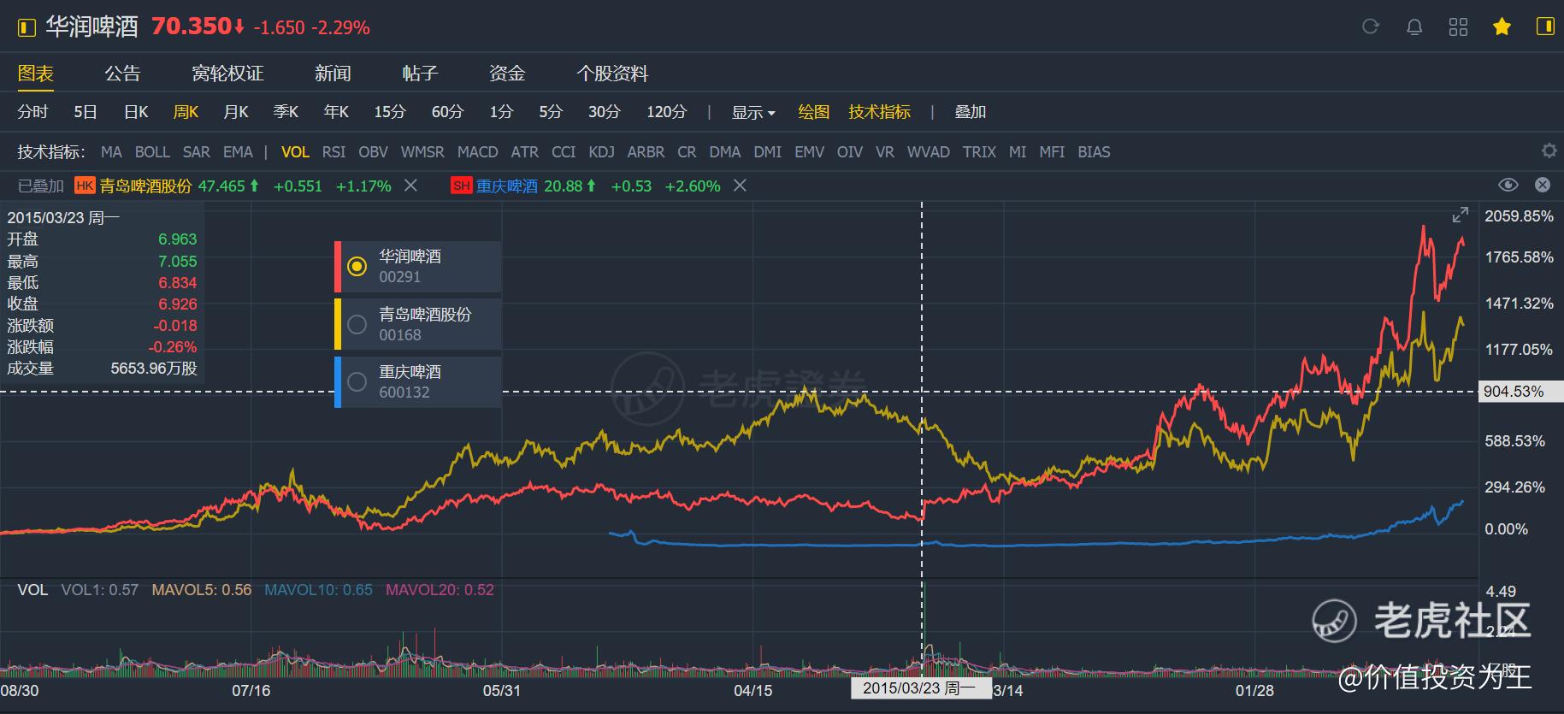Viewport: 1564px width, 714px height.
Task: Click the 2015/03/23 周一 date marker on axis
Action: pos(920,688)
